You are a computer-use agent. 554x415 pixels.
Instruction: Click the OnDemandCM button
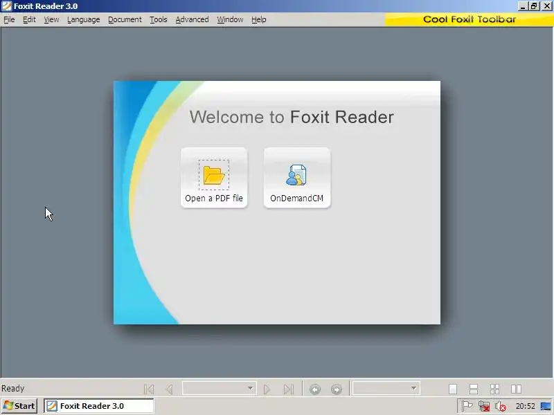tap(297, 178)
